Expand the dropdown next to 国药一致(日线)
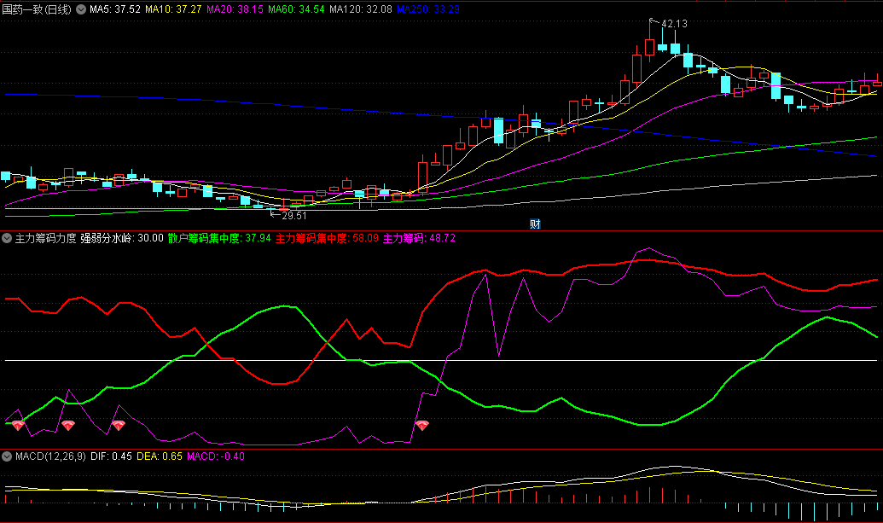 pyautogui.click(x=81, y=9)
